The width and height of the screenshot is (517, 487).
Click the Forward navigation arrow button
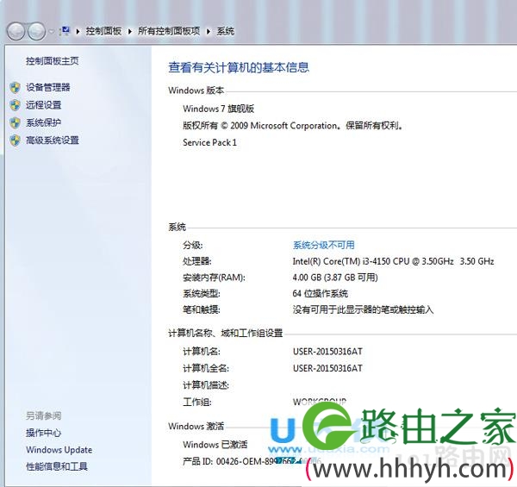[x=36, y=32]
